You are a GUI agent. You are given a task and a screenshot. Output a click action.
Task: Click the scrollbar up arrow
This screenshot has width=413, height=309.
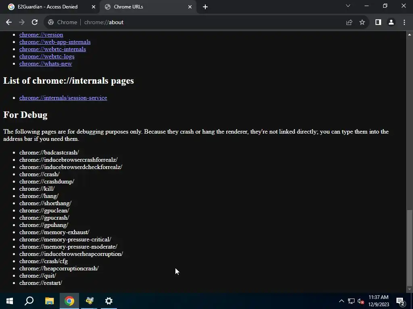pyautogui.click(x=409, y=35)
